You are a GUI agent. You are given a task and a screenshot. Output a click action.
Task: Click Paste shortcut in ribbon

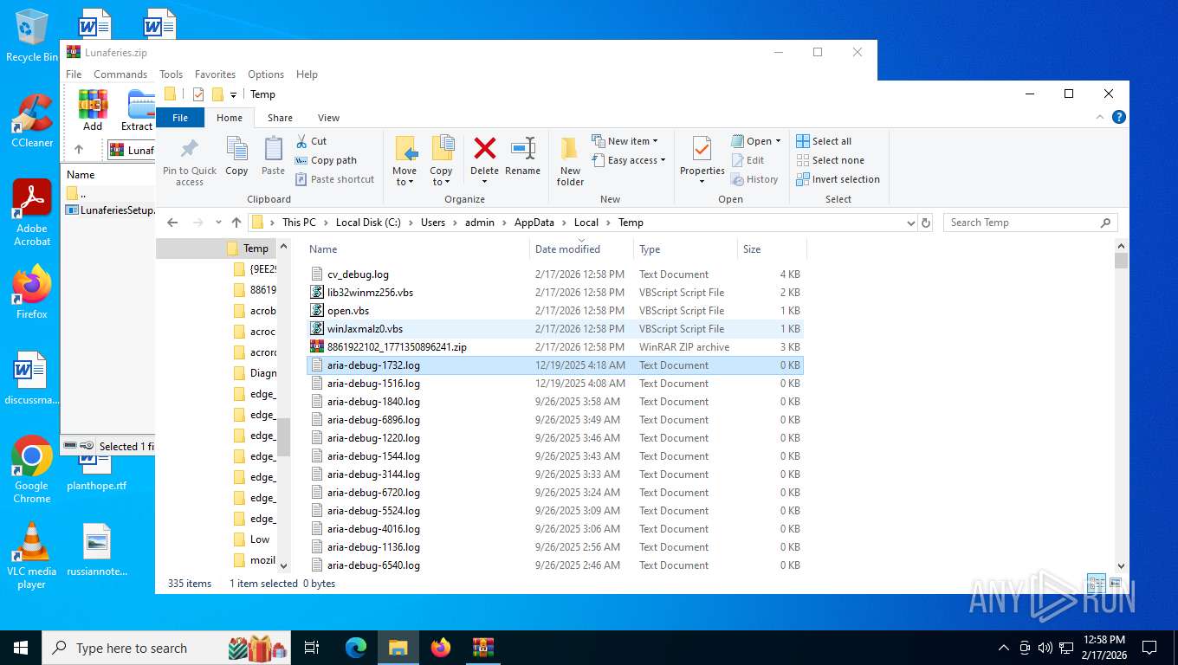[x=334, y=179]
